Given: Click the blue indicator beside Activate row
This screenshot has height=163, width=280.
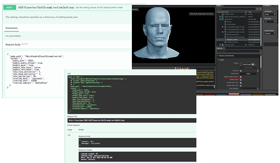Looking at the screenshot, I should click(258, 71).
